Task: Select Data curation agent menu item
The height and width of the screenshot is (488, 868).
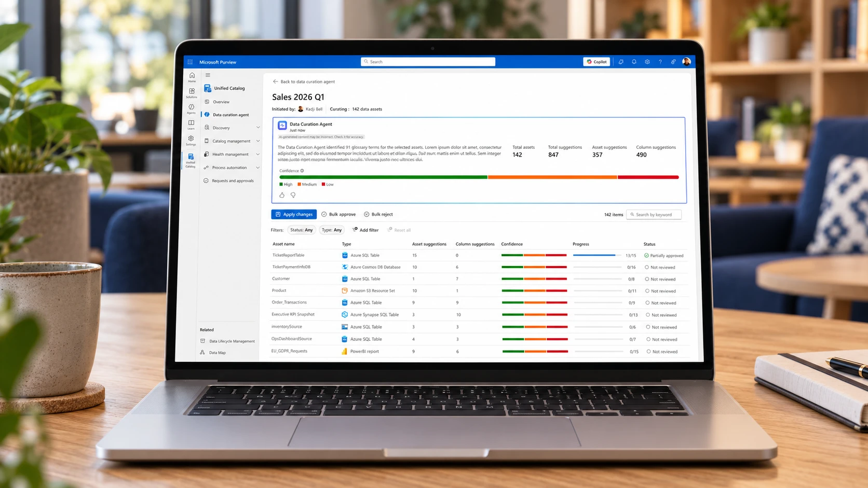Action: (230, 115)
